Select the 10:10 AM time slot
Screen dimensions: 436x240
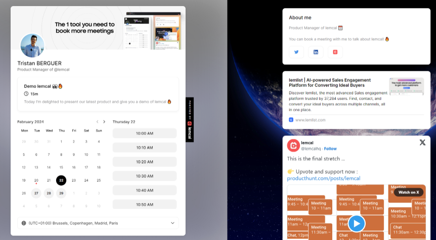(145, 148)
